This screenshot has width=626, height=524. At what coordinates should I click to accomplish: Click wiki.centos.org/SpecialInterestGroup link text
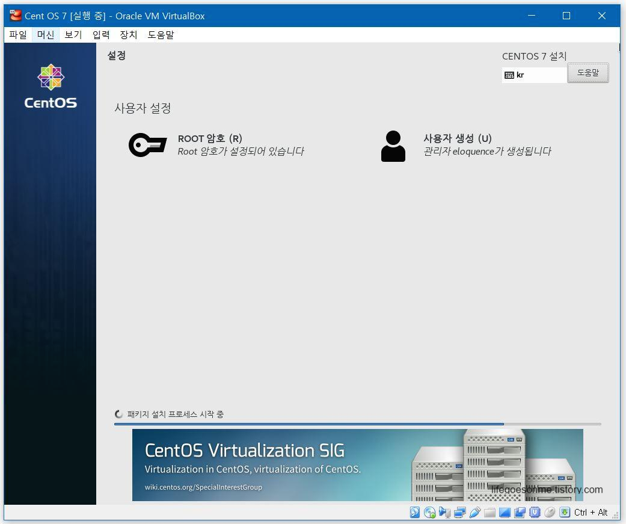[203, 487]
